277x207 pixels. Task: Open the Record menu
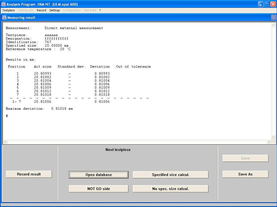pos(41,11)
